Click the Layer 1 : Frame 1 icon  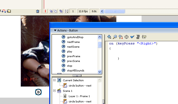65,96
